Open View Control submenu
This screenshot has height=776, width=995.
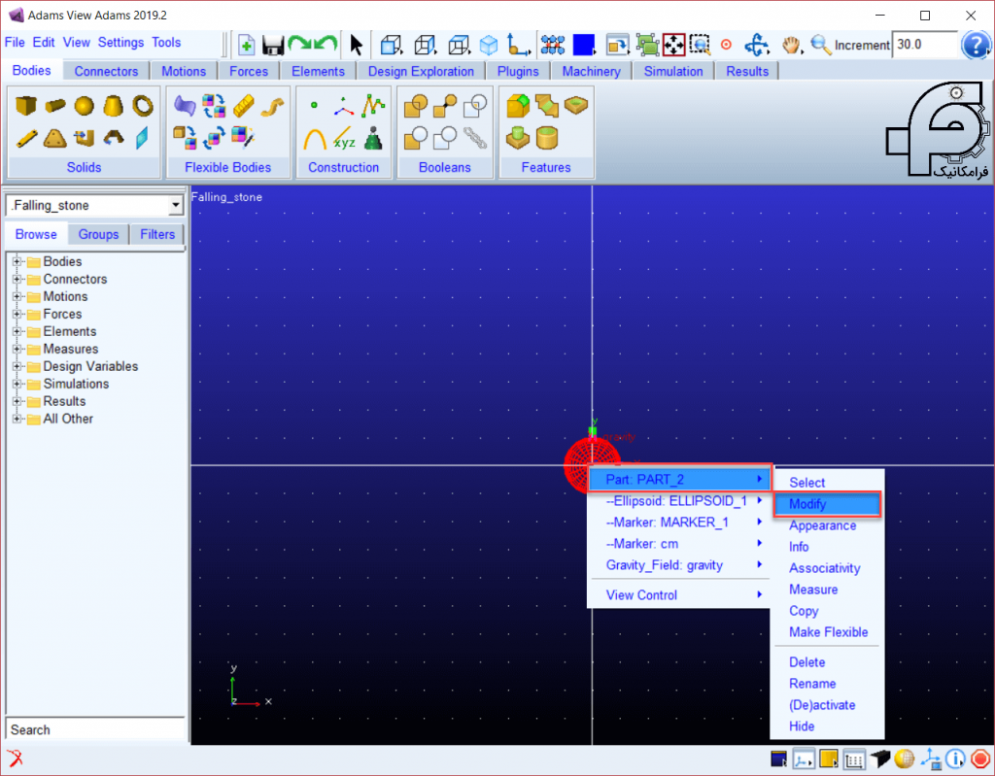tap(679, 595)
